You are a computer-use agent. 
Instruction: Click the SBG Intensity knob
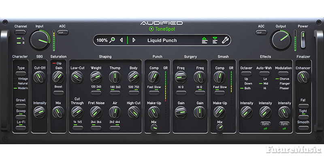pyautogui.click(x=39, y=112)
